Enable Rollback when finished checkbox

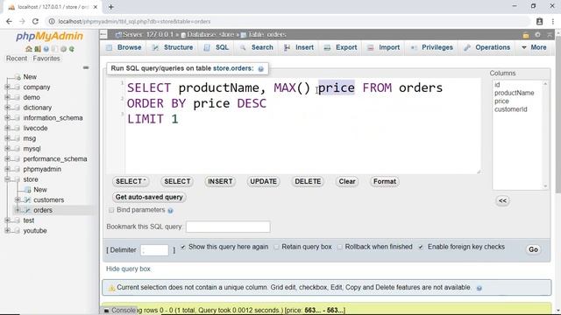coord(339,247)
